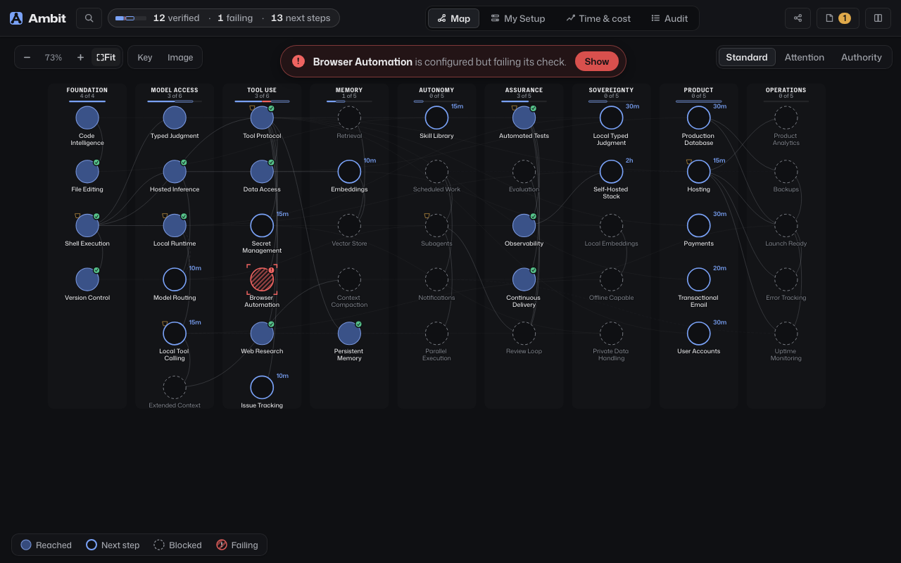Open the Time & cost tab
Screen dimensions: 901x563
[x=598, y=18]
